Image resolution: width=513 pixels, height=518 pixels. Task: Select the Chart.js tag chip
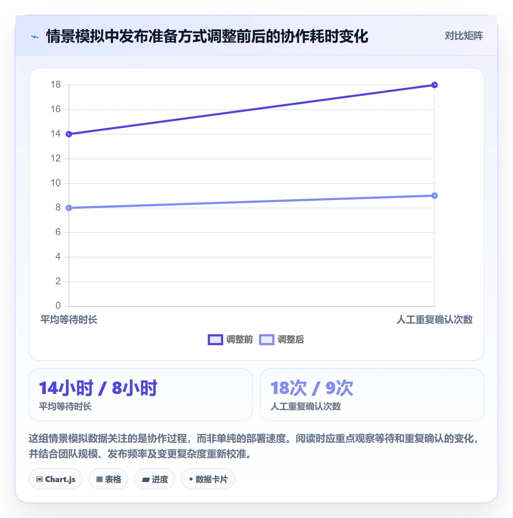56,479
